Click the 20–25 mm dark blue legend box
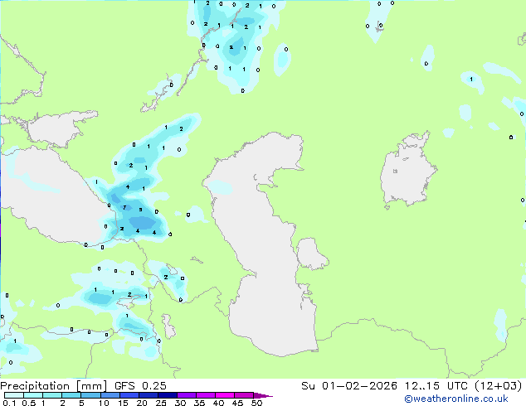 148,395
